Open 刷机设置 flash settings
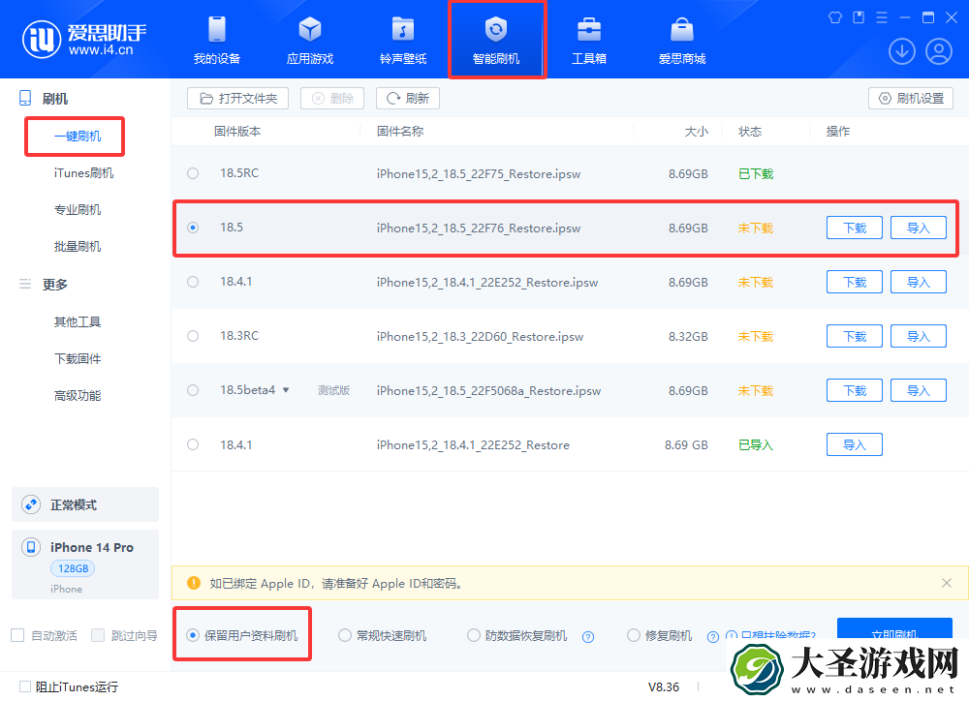Image resolution: width=969 pixels, height=701 pixels. 911,98
